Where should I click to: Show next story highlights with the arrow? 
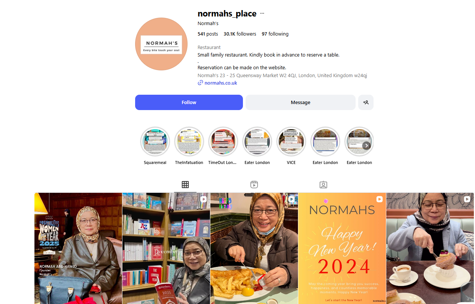pos(366,145)
